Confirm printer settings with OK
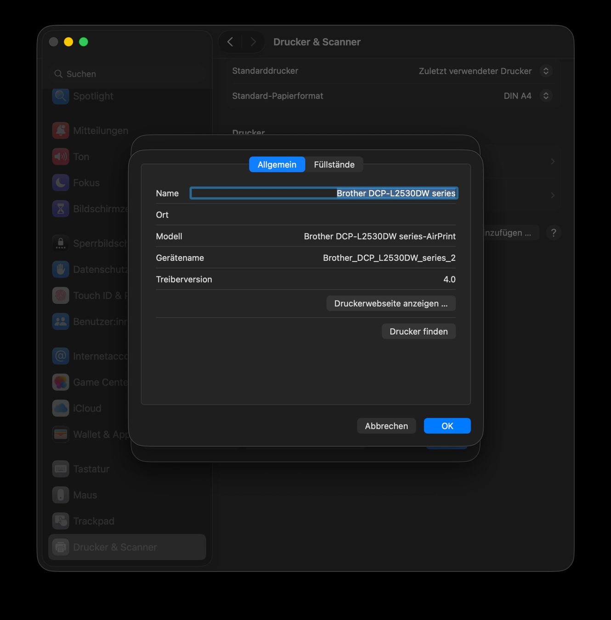 [447, 426]
